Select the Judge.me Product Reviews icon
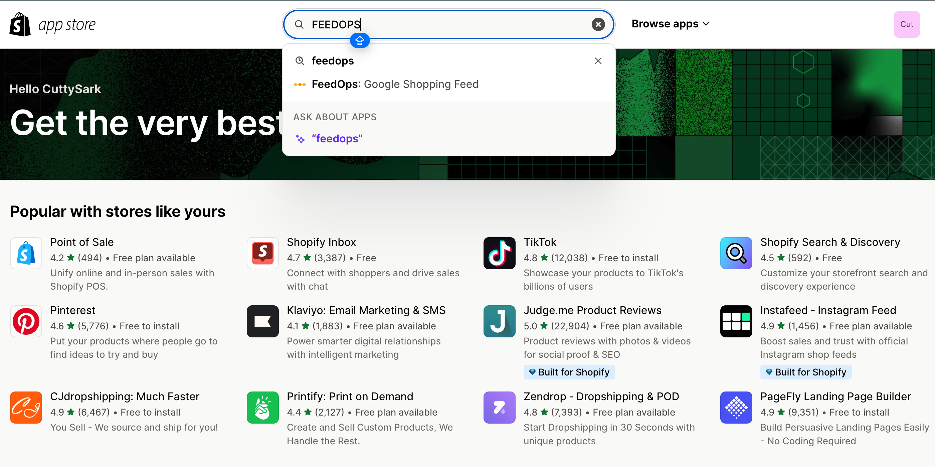Screen dimensions: 935x467 (499, 321)
